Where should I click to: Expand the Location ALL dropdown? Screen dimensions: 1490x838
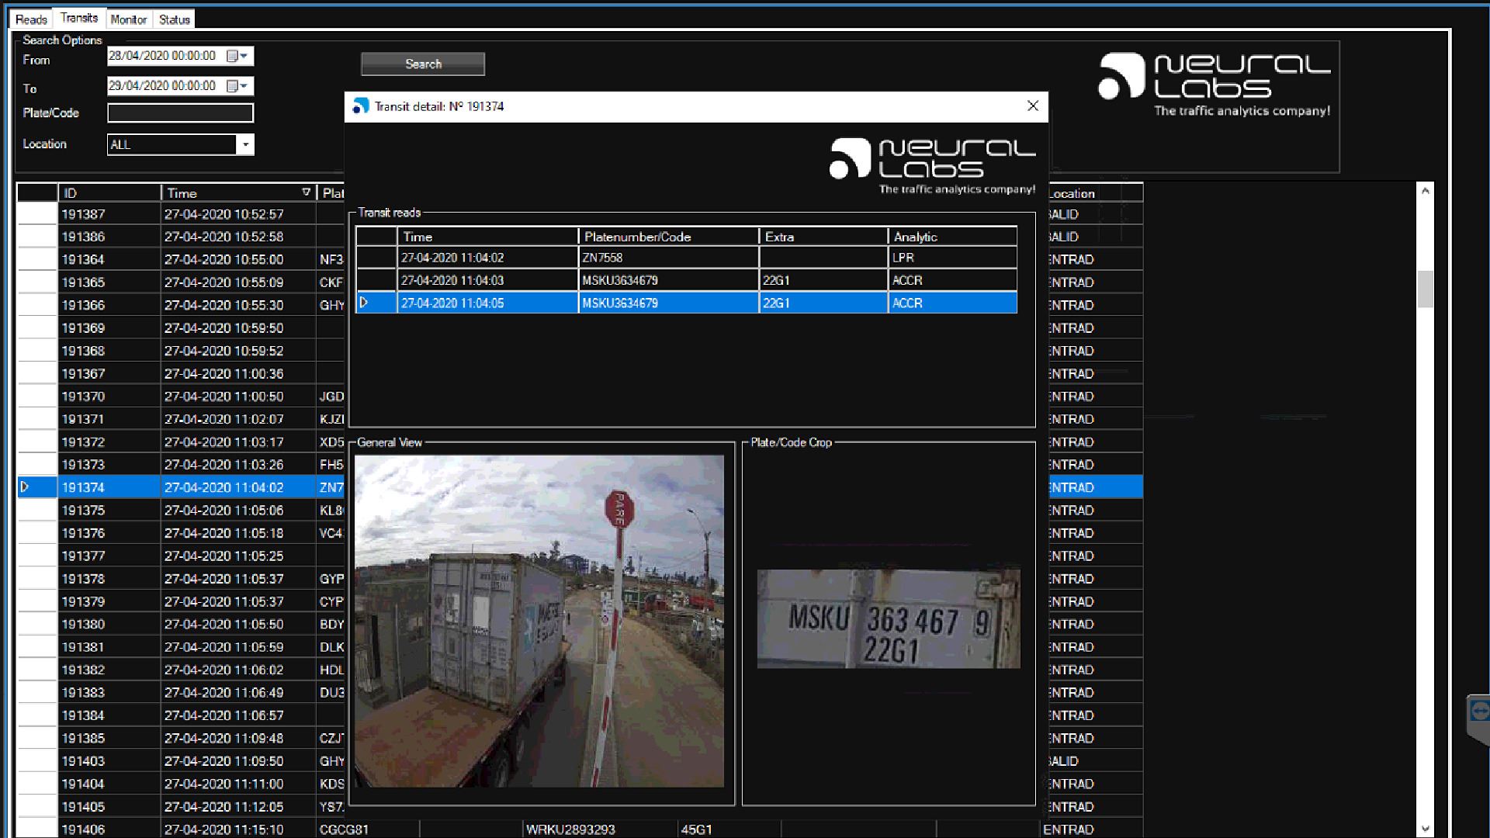[245, 144]
